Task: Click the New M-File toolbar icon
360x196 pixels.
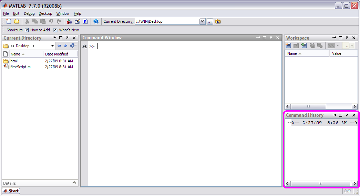Action: click(9, 21)
